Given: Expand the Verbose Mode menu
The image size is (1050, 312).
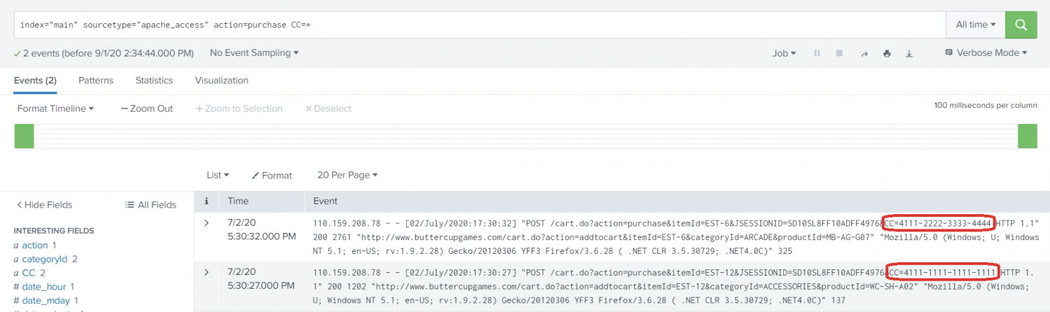Looking at the screenshot, I should pyautogui.click(x=986, y=52).
